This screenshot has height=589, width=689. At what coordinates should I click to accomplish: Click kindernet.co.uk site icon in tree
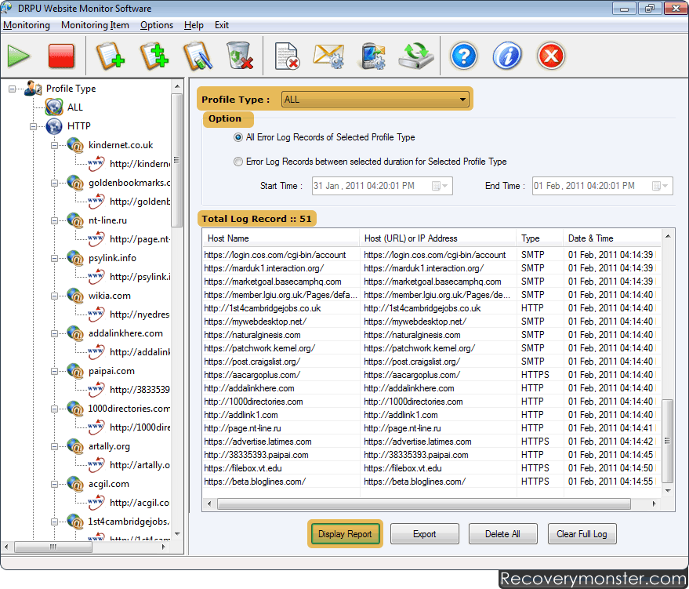pyautogui.click(x=75, y=145)
